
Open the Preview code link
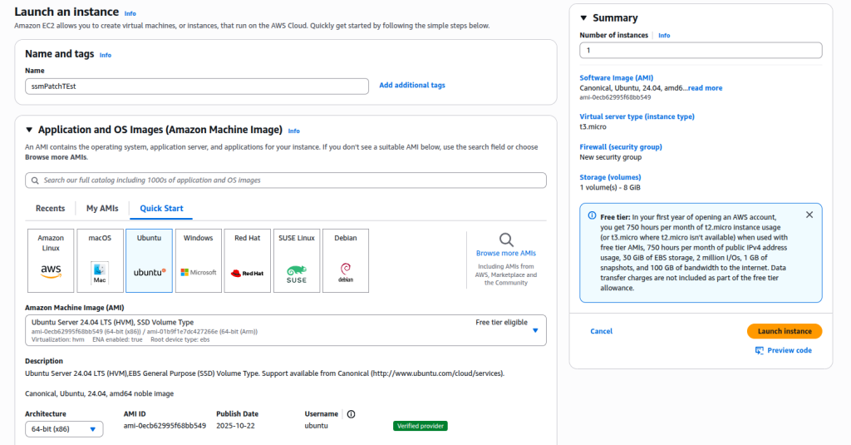[x=790, y=350]
